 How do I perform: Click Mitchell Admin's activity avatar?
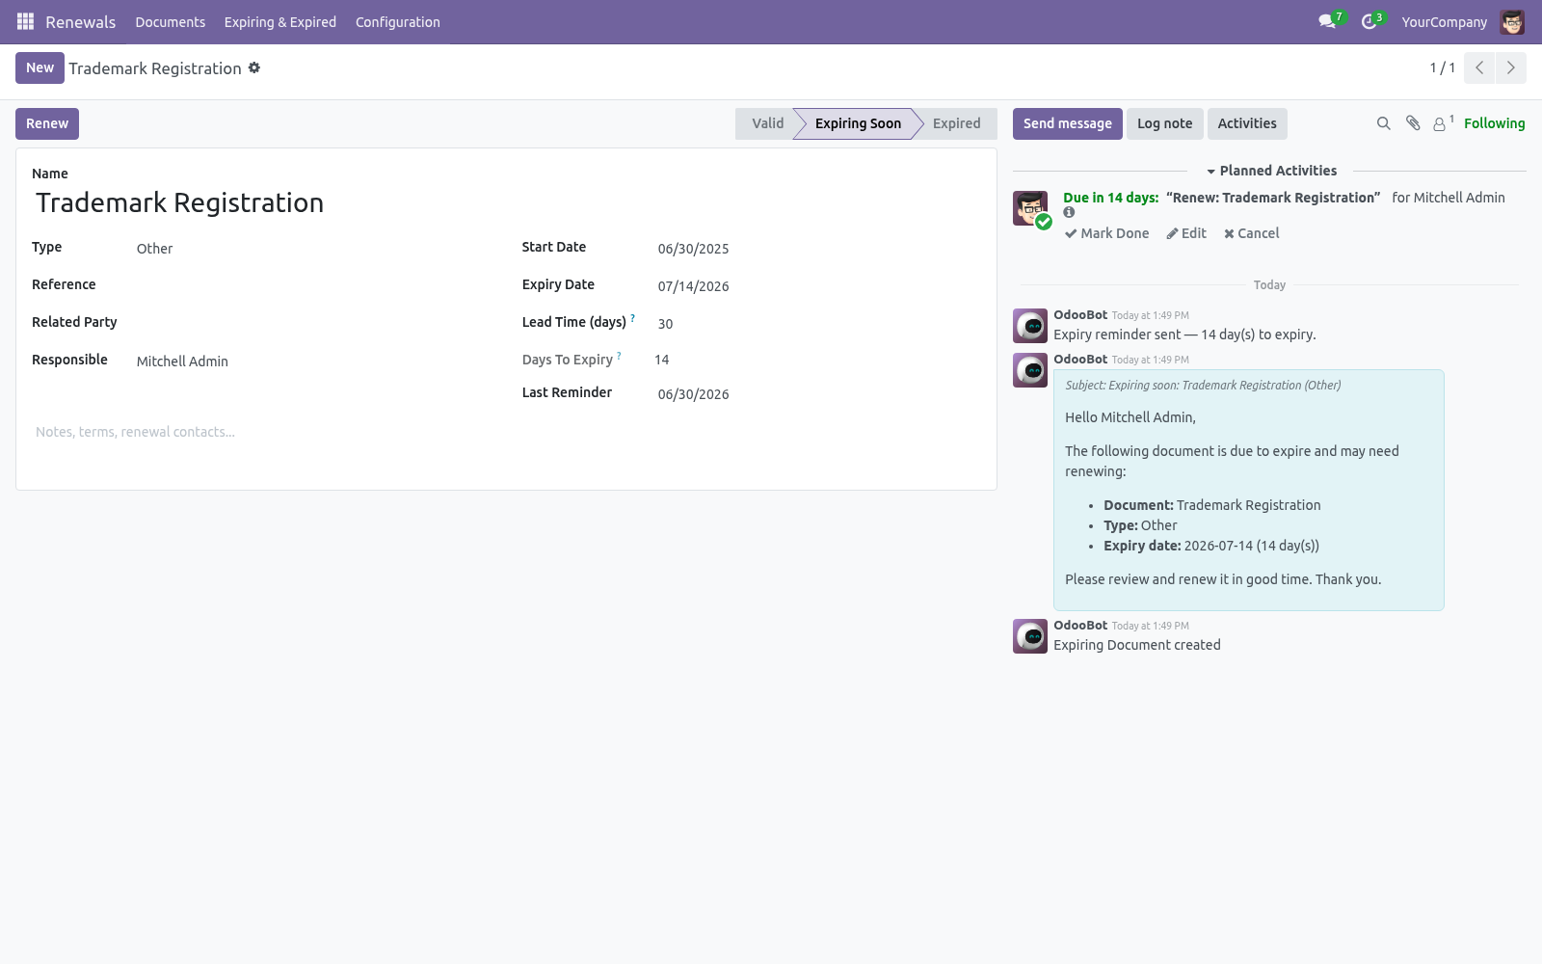click(x=1030, y=208)
